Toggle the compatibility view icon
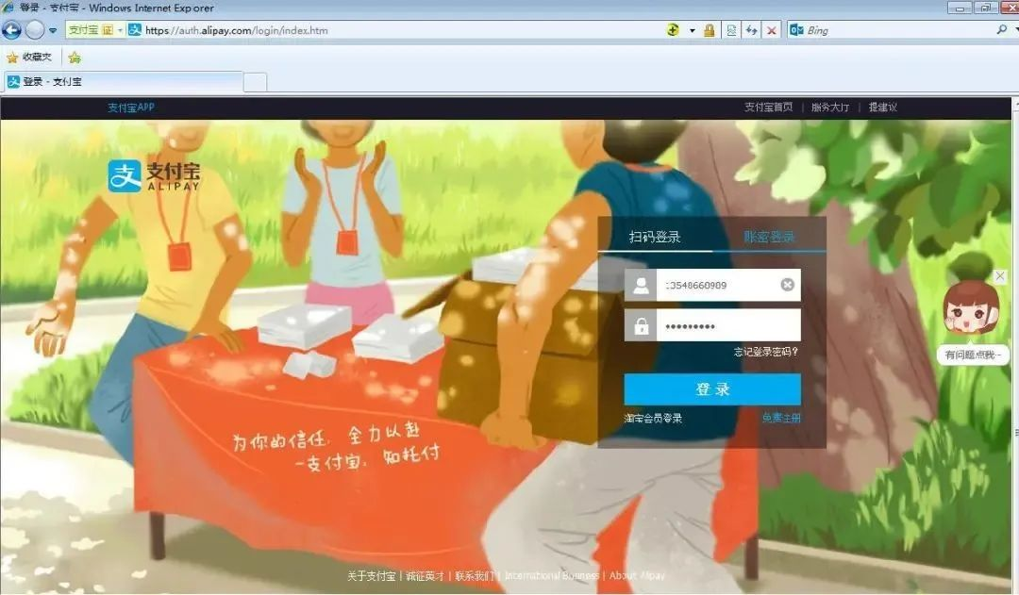Viewport: 1019px width, 595px height. (x=731, y=30)
